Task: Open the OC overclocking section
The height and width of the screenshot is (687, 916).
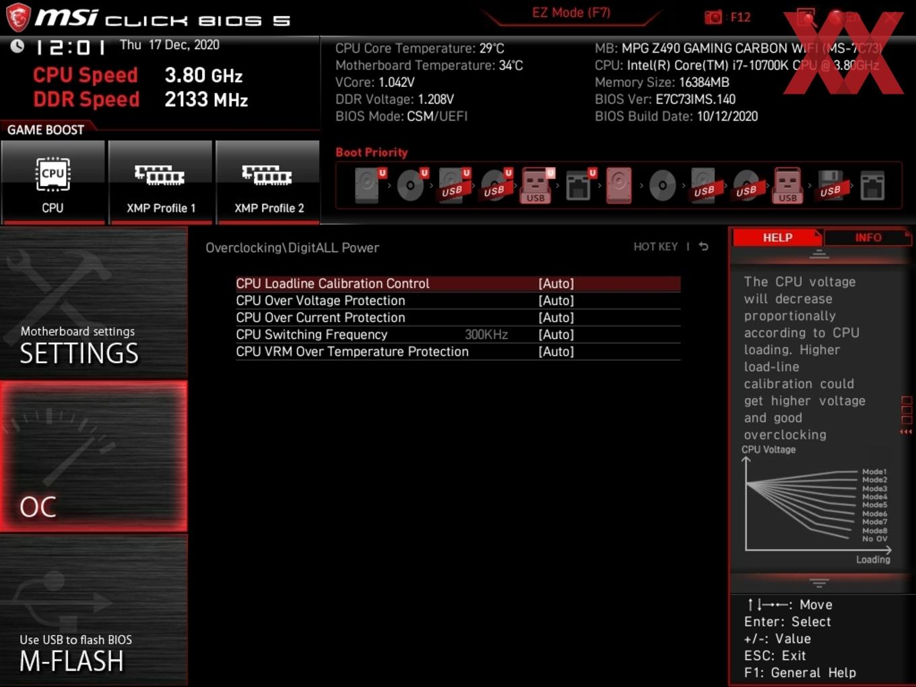Action: [94, 456]
